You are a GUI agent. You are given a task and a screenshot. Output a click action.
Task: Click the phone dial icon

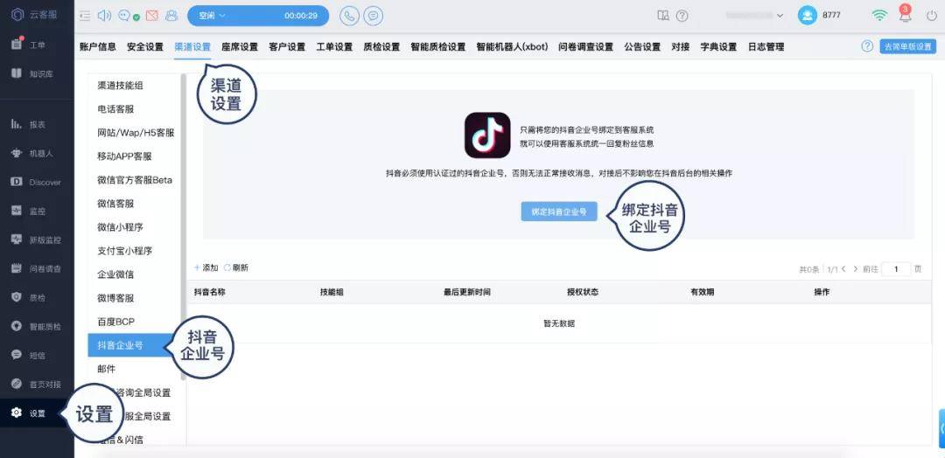349,16
